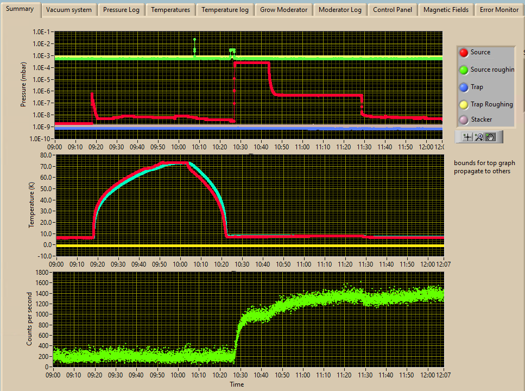Go to the Temperatures tab
The width and height of the screenshot is (525, 391).
point(170,10)
